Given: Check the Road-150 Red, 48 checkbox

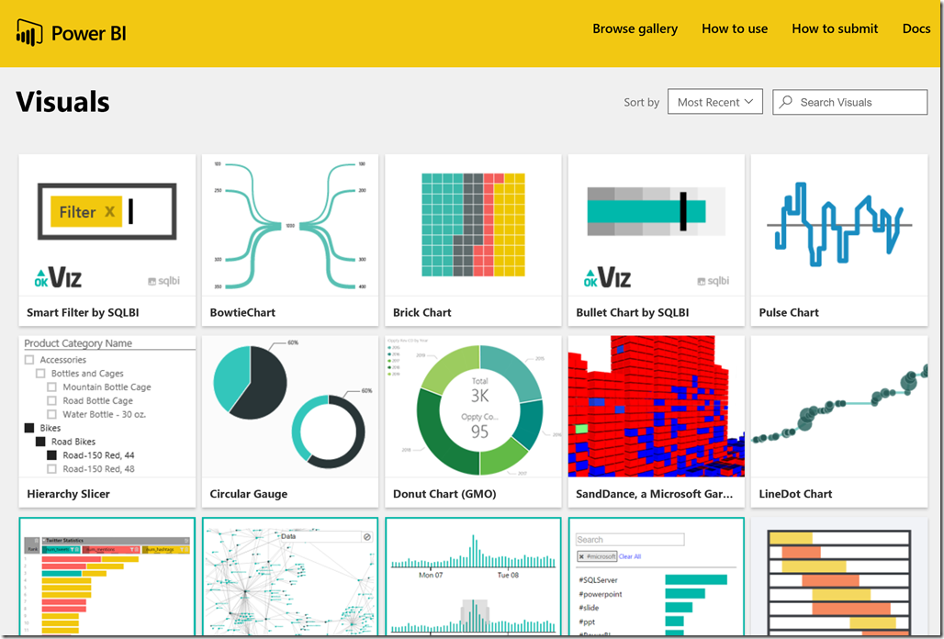Looking at the screenshot, I should (51, 469).
